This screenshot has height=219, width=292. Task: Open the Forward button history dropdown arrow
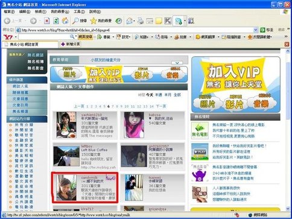pos(39,21)
